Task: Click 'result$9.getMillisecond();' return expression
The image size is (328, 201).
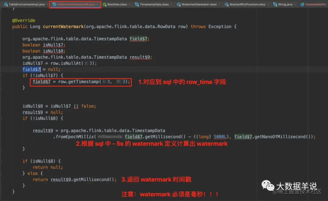Action: 84,180
